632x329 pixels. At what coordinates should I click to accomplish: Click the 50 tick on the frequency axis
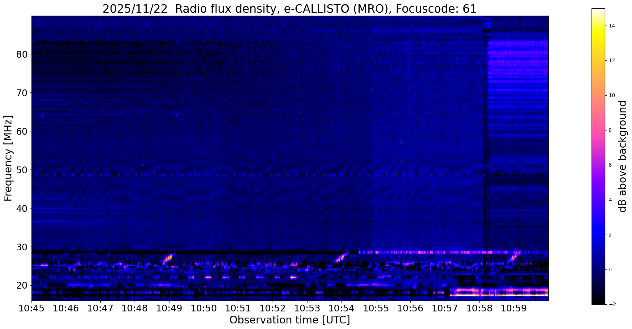(x=22, y=170)
